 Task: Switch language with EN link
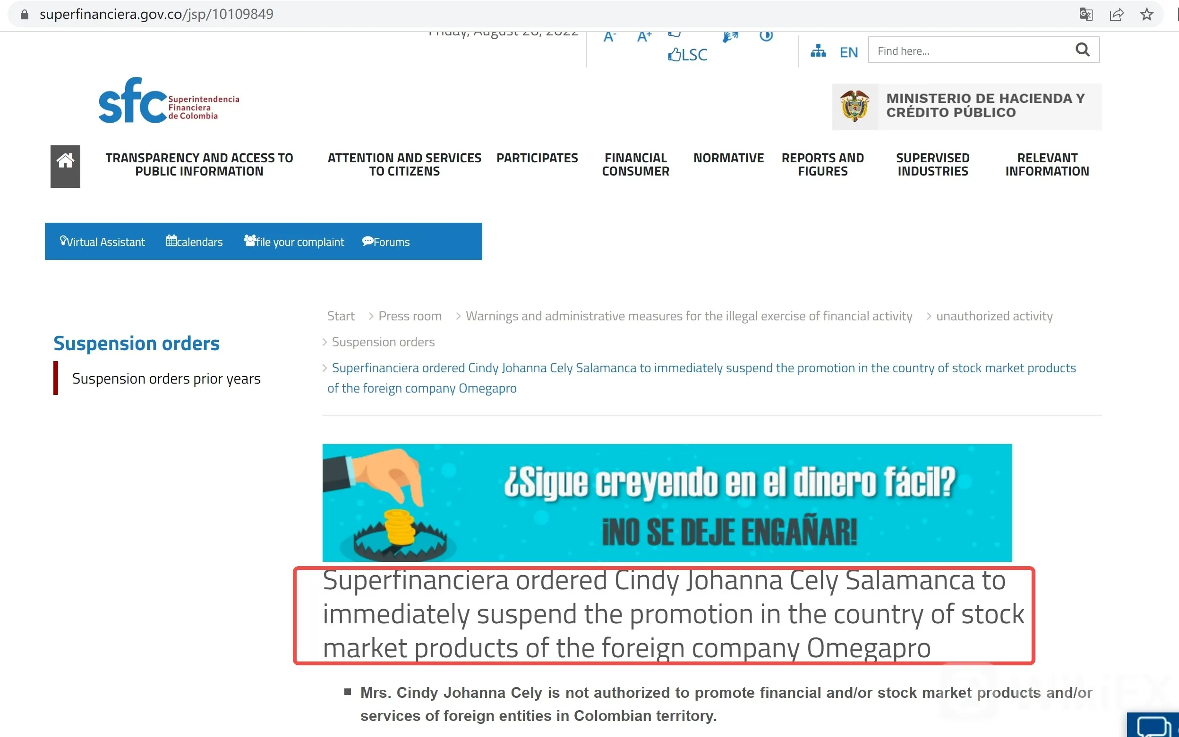849,52
